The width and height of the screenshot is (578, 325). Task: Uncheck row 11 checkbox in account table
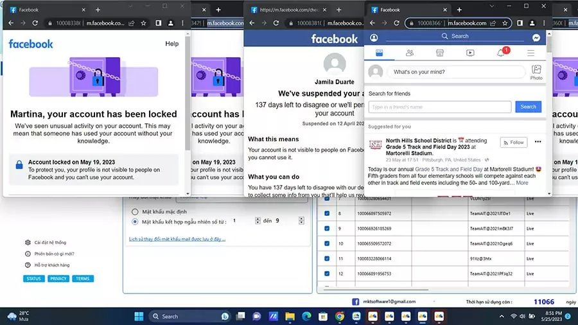(327, 259)
